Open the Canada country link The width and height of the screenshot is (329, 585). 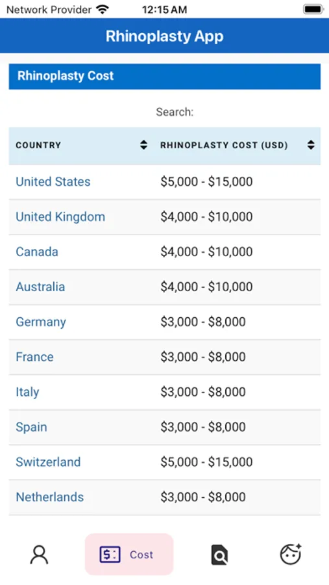tap(37, 252)
